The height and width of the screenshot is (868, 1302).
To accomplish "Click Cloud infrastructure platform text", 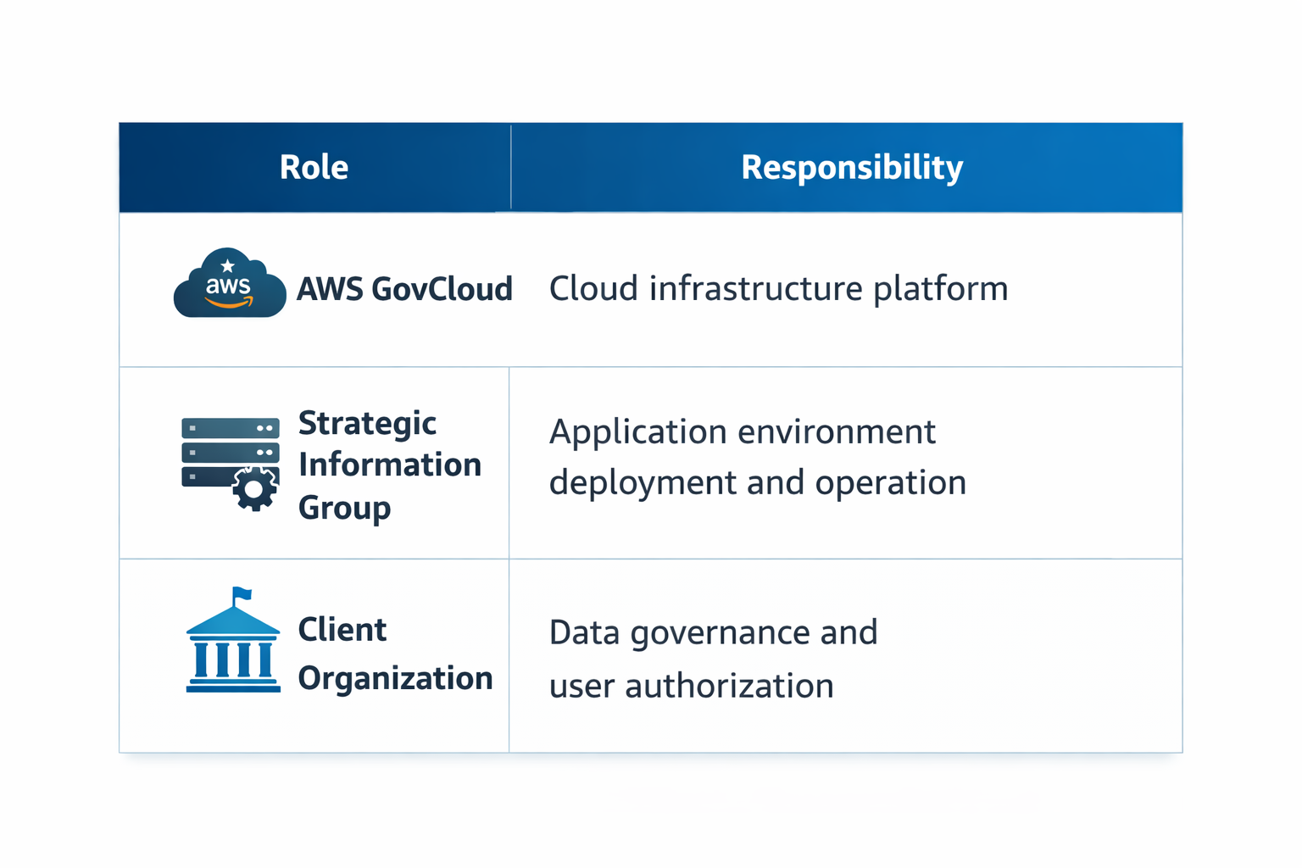I will pos(778,288).
